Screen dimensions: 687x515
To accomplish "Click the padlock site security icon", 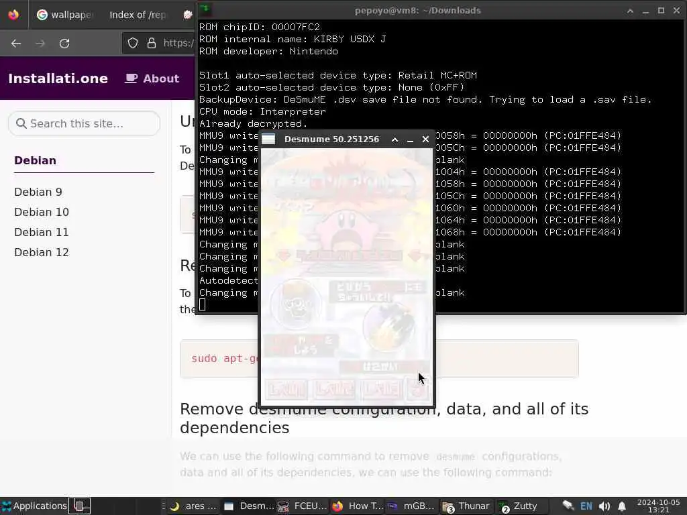I will (x=152, y=43).
